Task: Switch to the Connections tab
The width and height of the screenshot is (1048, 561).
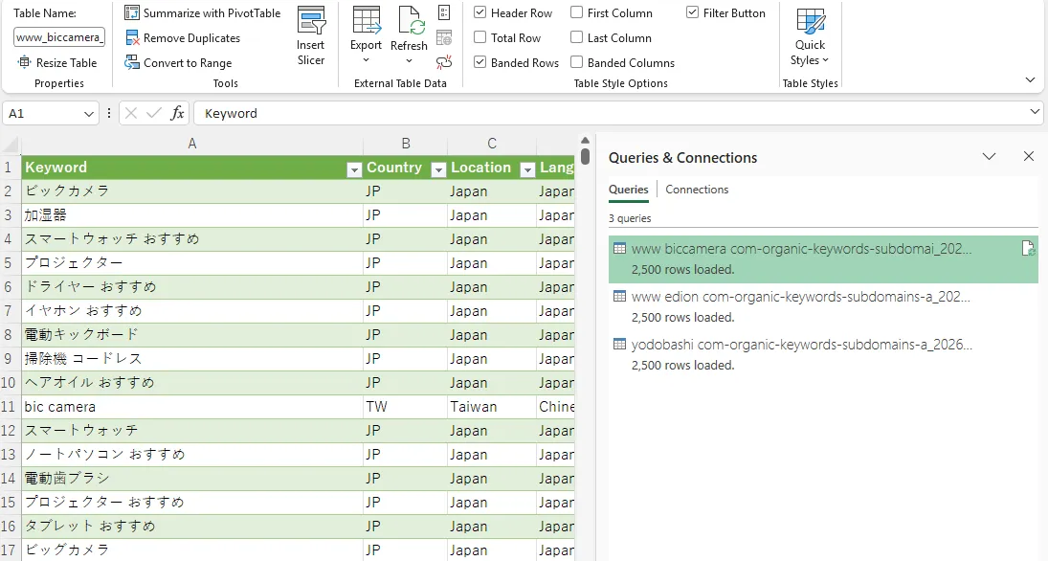Action: (697, 190)
